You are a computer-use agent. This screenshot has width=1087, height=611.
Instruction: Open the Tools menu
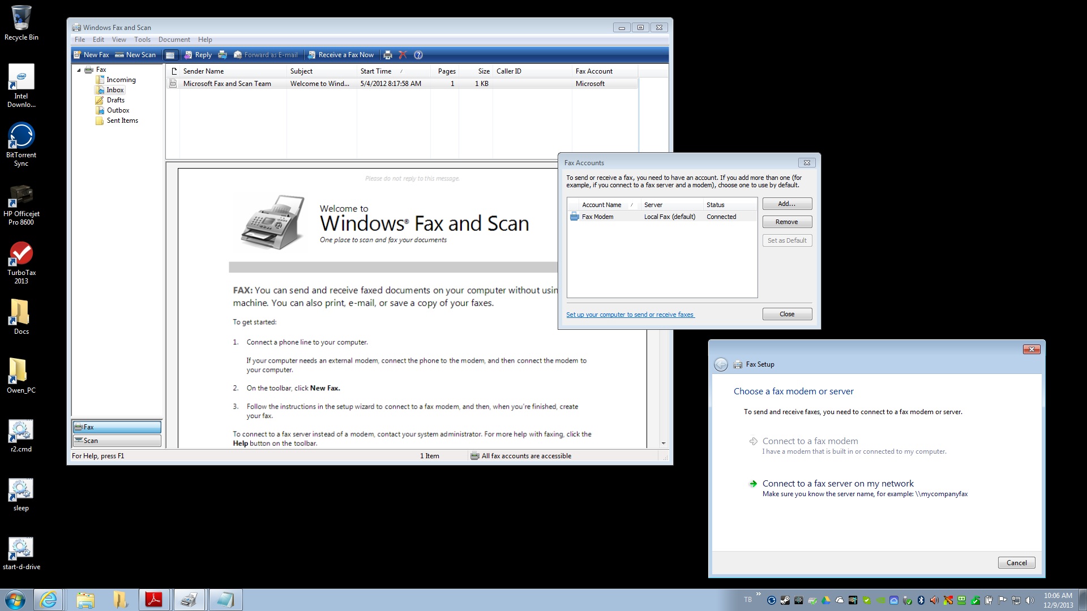[x=143, y=40]
